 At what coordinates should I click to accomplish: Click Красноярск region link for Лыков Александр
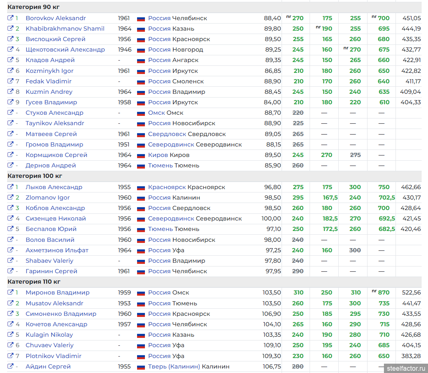[x=167, y=187]
